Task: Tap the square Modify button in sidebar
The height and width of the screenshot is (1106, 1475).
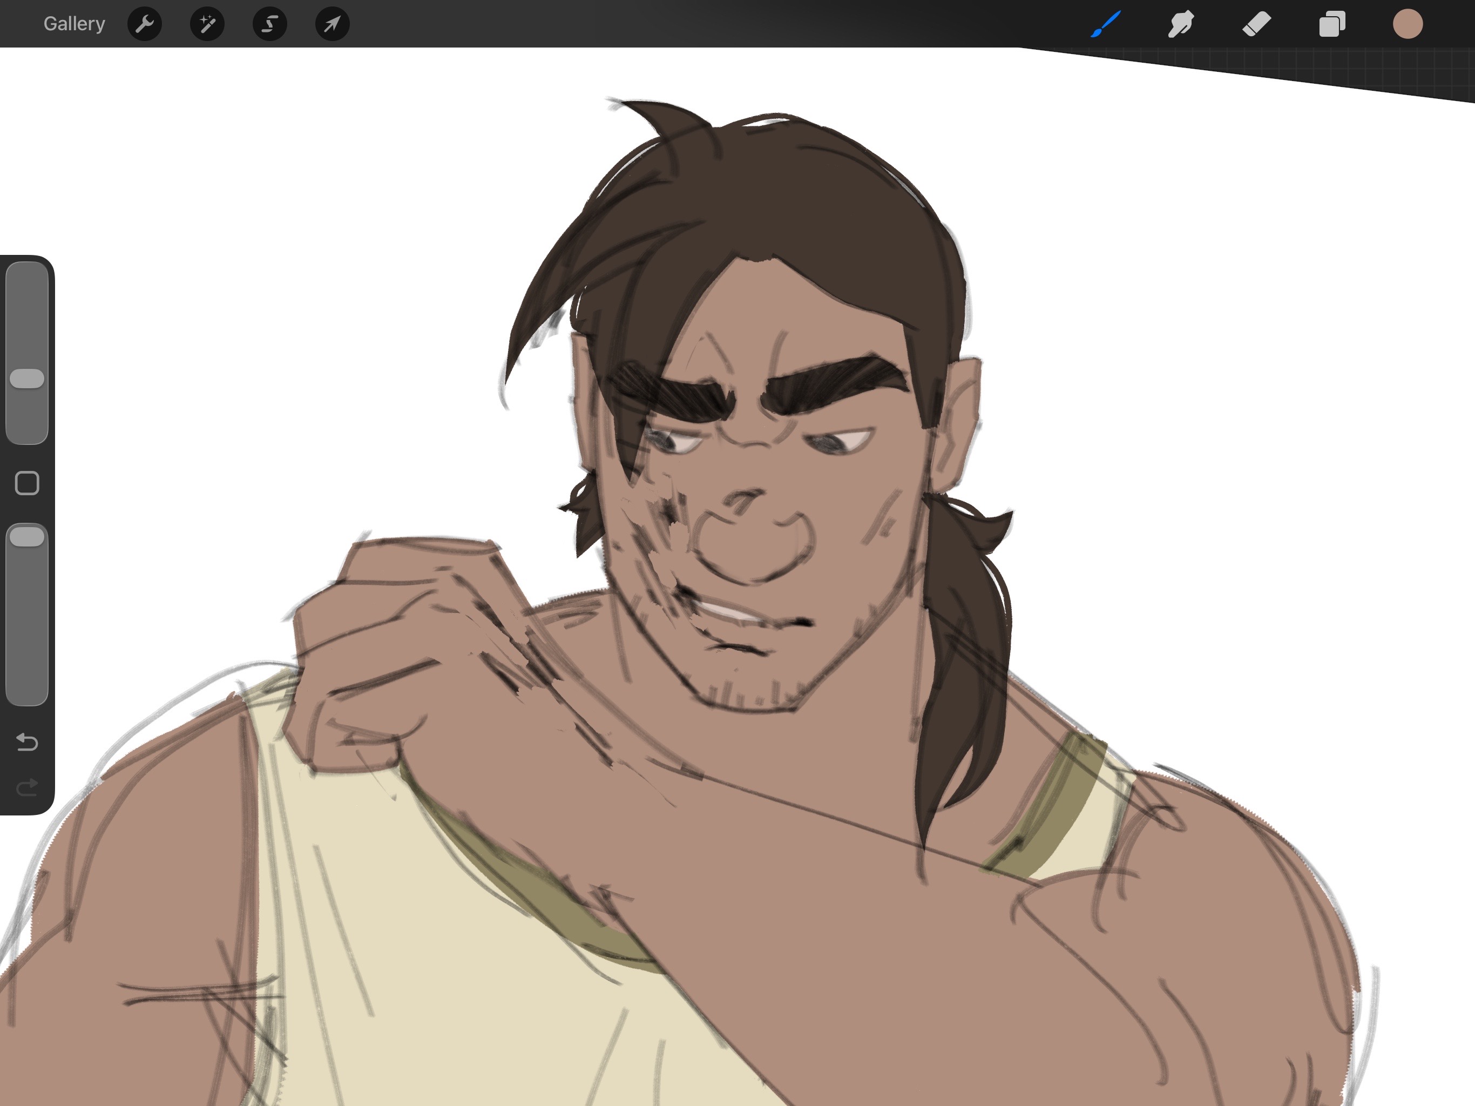Action: [x=28, y=483]
